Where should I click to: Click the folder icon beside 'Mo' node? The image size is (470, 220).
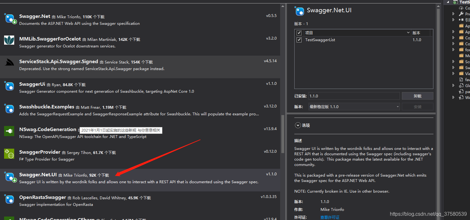coord(461,56)
